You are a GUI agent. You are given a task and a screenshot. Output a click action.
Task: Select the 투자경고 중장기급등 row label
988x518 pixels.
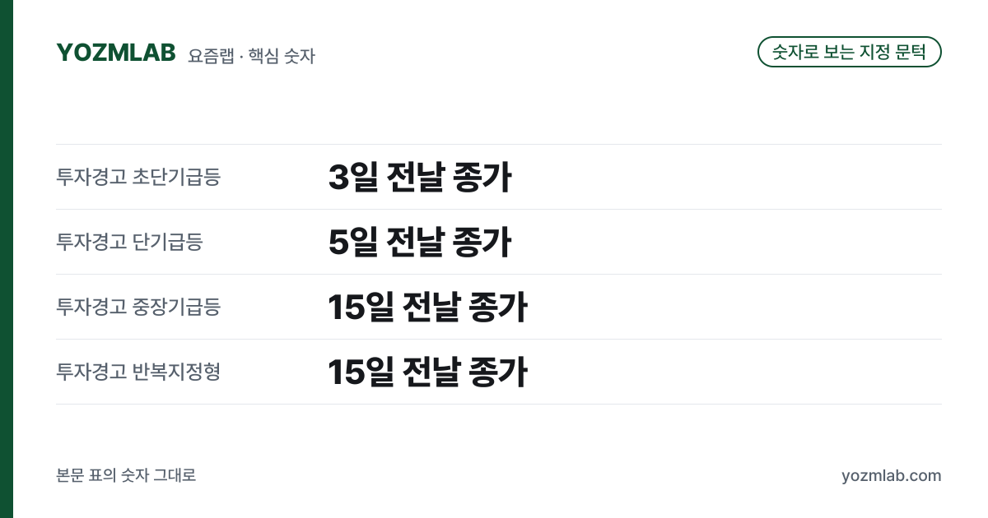pyautogui.click(x=138, y=307)
